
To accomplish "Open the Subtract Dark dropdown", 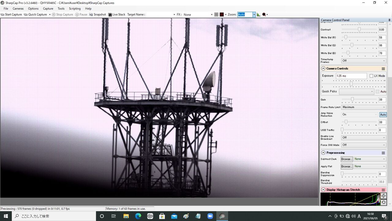I will click(x=370, y=159).
